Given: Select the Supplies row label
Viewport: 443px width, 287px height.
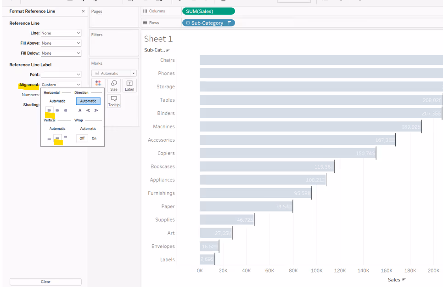Looking at the screenshot, I should [165, 220].
